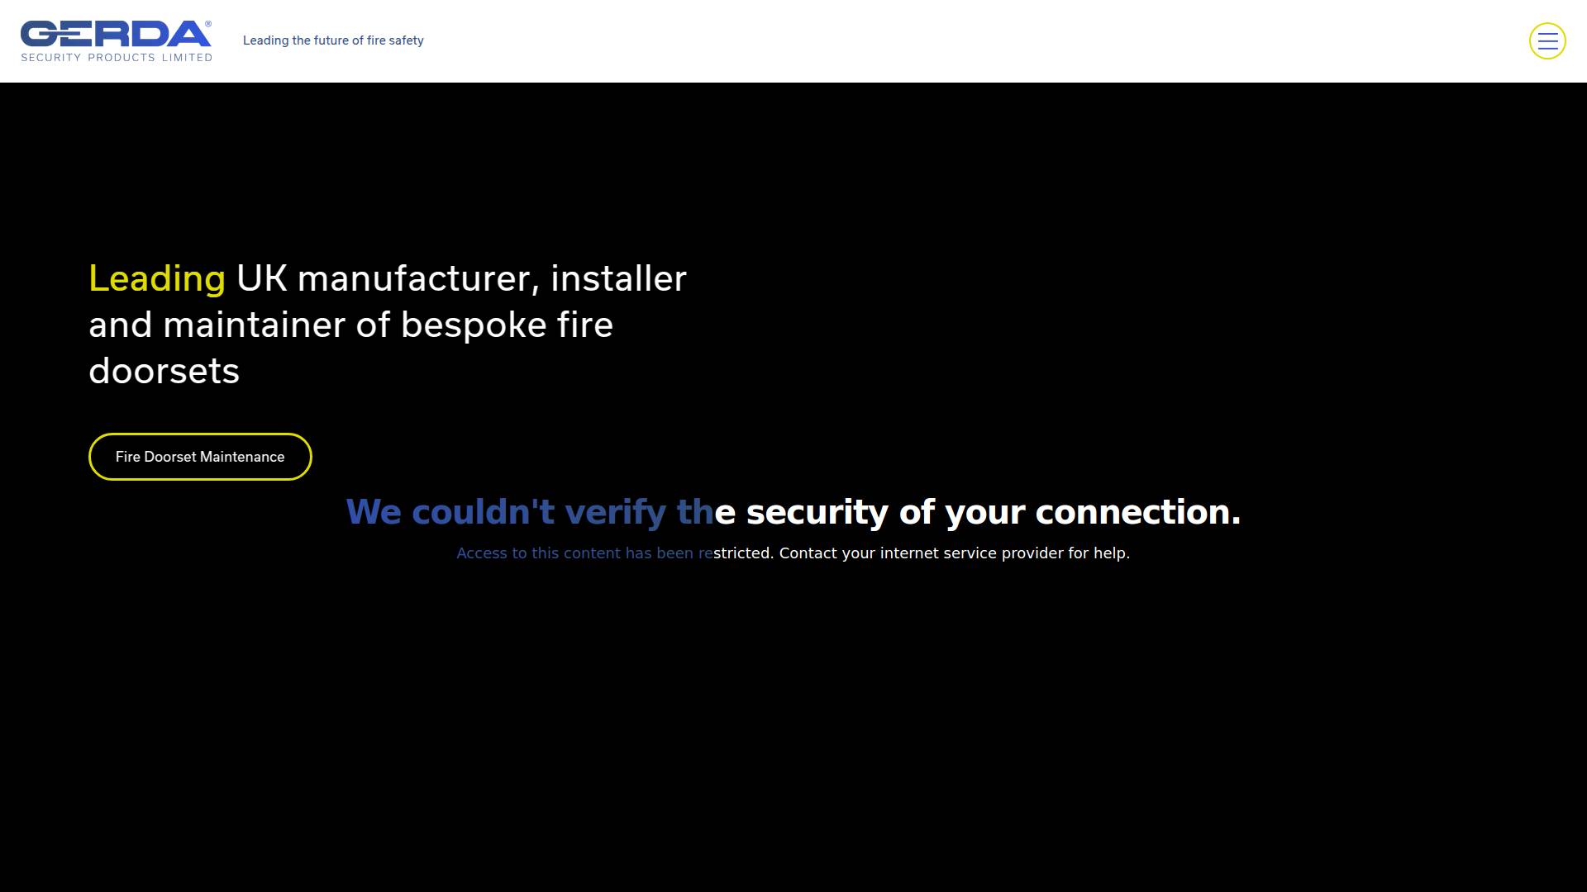This screenshot has width=1587, height=892.
Task: Click "Security Products Limited" under the logo
Action: [x=117, y=58]
